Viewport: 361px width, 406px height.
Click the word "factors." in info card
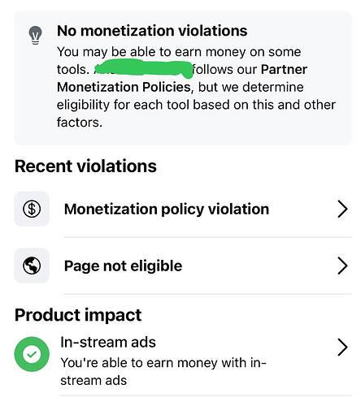tap(80, 123)
